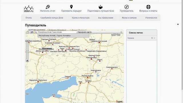Click the Яндекс logo on the map
183x103 pixels.
click(120, 101)
